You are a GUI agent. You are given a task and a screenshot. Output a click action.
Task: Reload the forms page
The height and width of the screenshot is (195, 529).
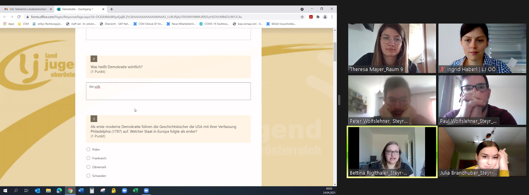[19, 17]
